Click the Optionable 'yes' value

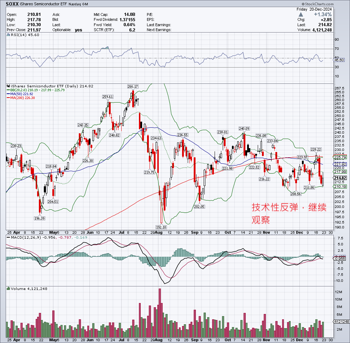coord(78,30)
